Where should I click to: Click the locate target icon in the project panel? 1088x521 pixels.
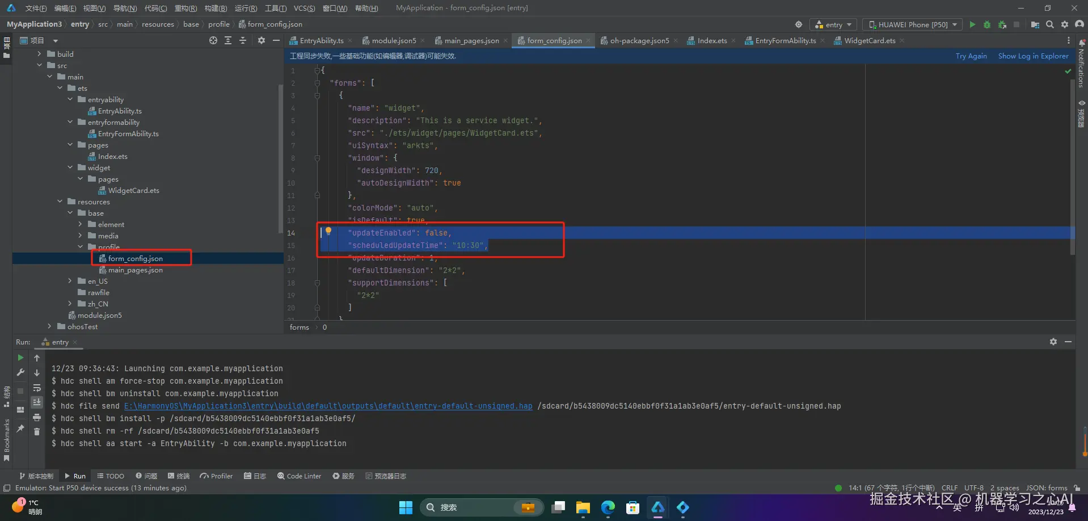(x=213, y=40)
